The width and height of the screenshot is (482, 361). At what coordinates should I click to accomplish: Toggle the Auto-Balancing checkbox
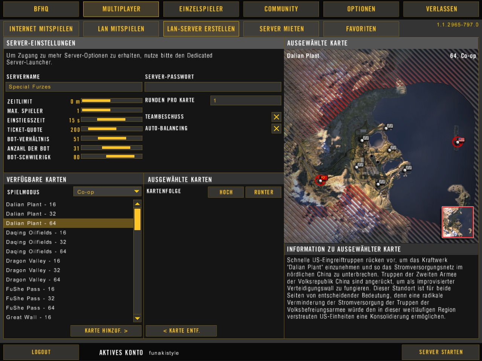276,129
